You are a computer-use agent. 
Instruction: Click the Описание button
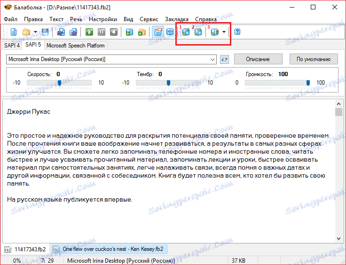(x=258, y=59)
